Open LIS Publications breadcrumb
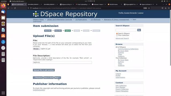 pyautogui.click(x=81, y=19)
